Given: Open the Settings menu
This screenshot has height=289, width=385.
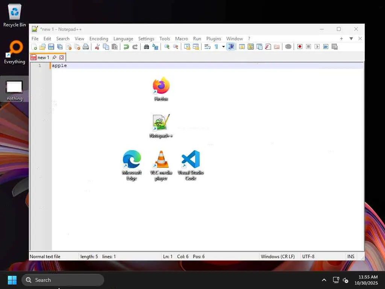Looking at the screenshot, I should (146, 39).
